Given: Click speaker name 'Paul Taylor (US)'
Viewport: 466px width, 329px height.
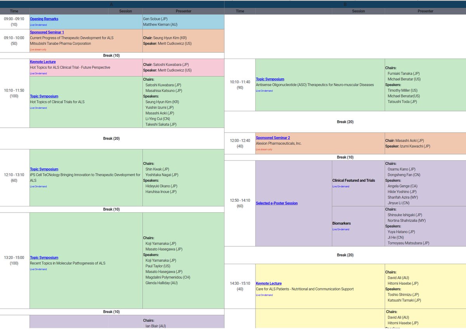Looking at the screenshot, I should tap(158, 266).
